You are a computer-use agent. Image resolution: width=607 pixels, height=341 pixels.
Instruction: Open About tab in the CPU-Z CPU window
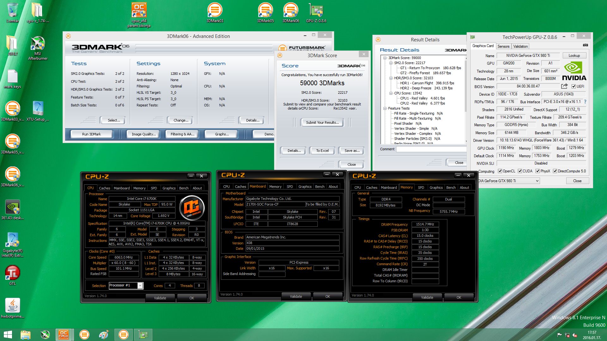coord(197,188)
